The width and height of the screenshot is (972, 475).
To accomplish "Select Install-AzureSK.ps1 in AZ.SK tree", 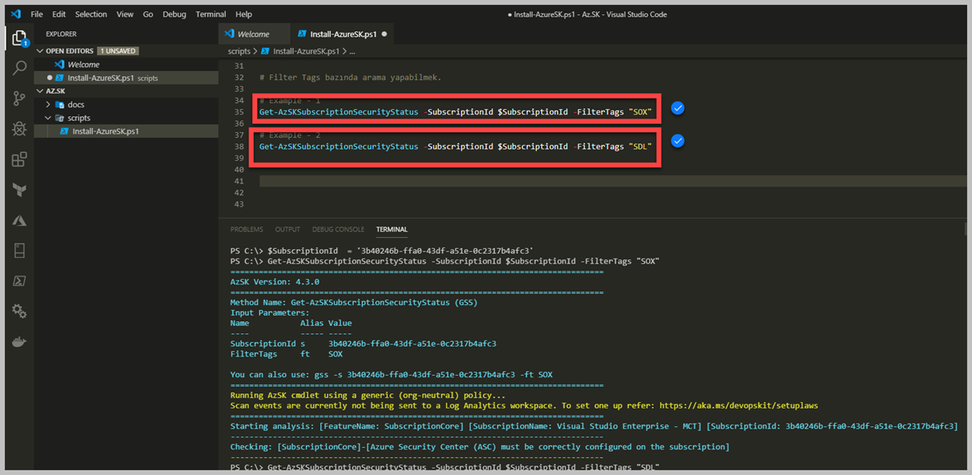I will (x=105, y=131).
